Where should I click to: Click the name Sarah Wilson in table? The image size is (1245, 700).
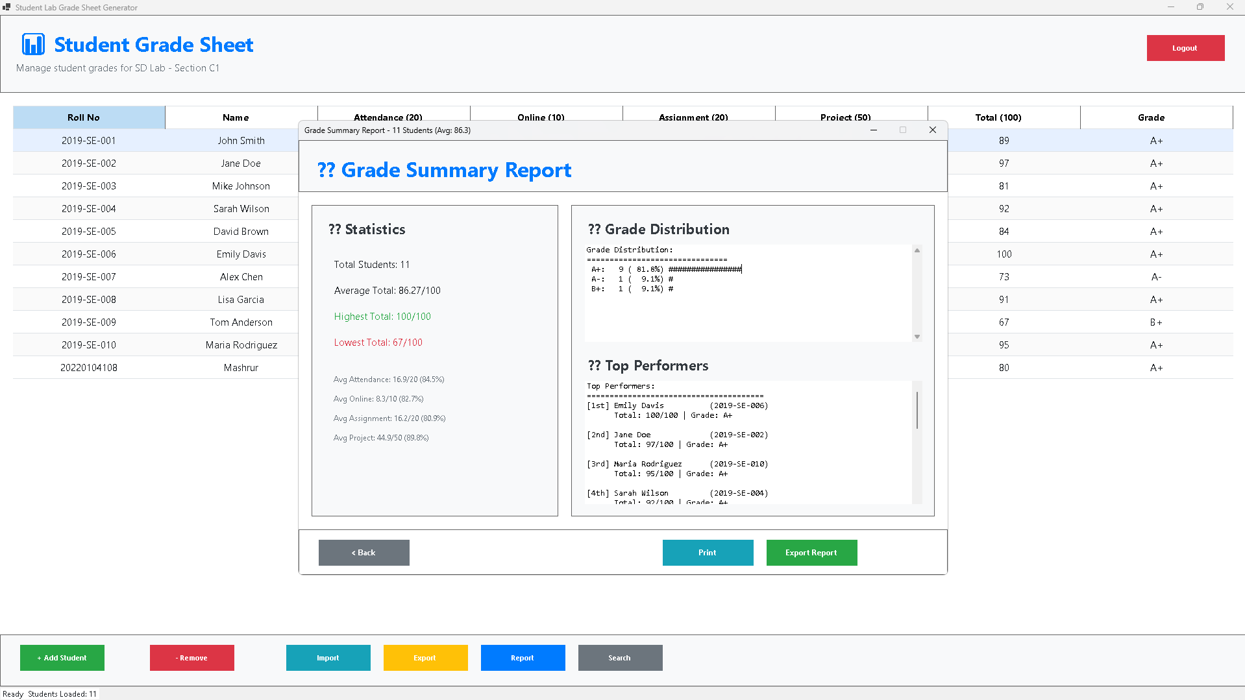[x=241, y=208]
